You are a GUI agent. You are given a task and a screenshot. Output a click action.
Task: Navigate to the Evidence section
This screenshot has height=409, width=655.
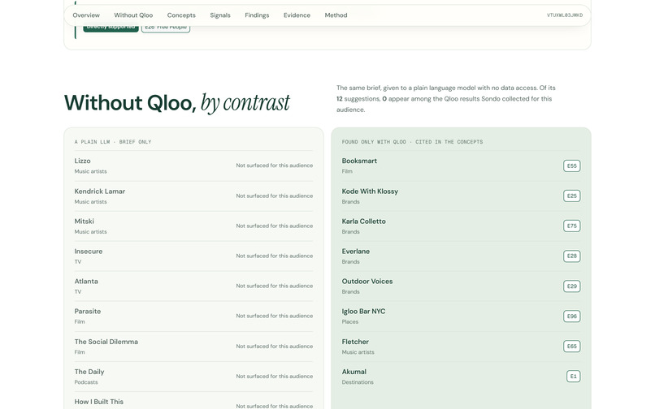297,15
